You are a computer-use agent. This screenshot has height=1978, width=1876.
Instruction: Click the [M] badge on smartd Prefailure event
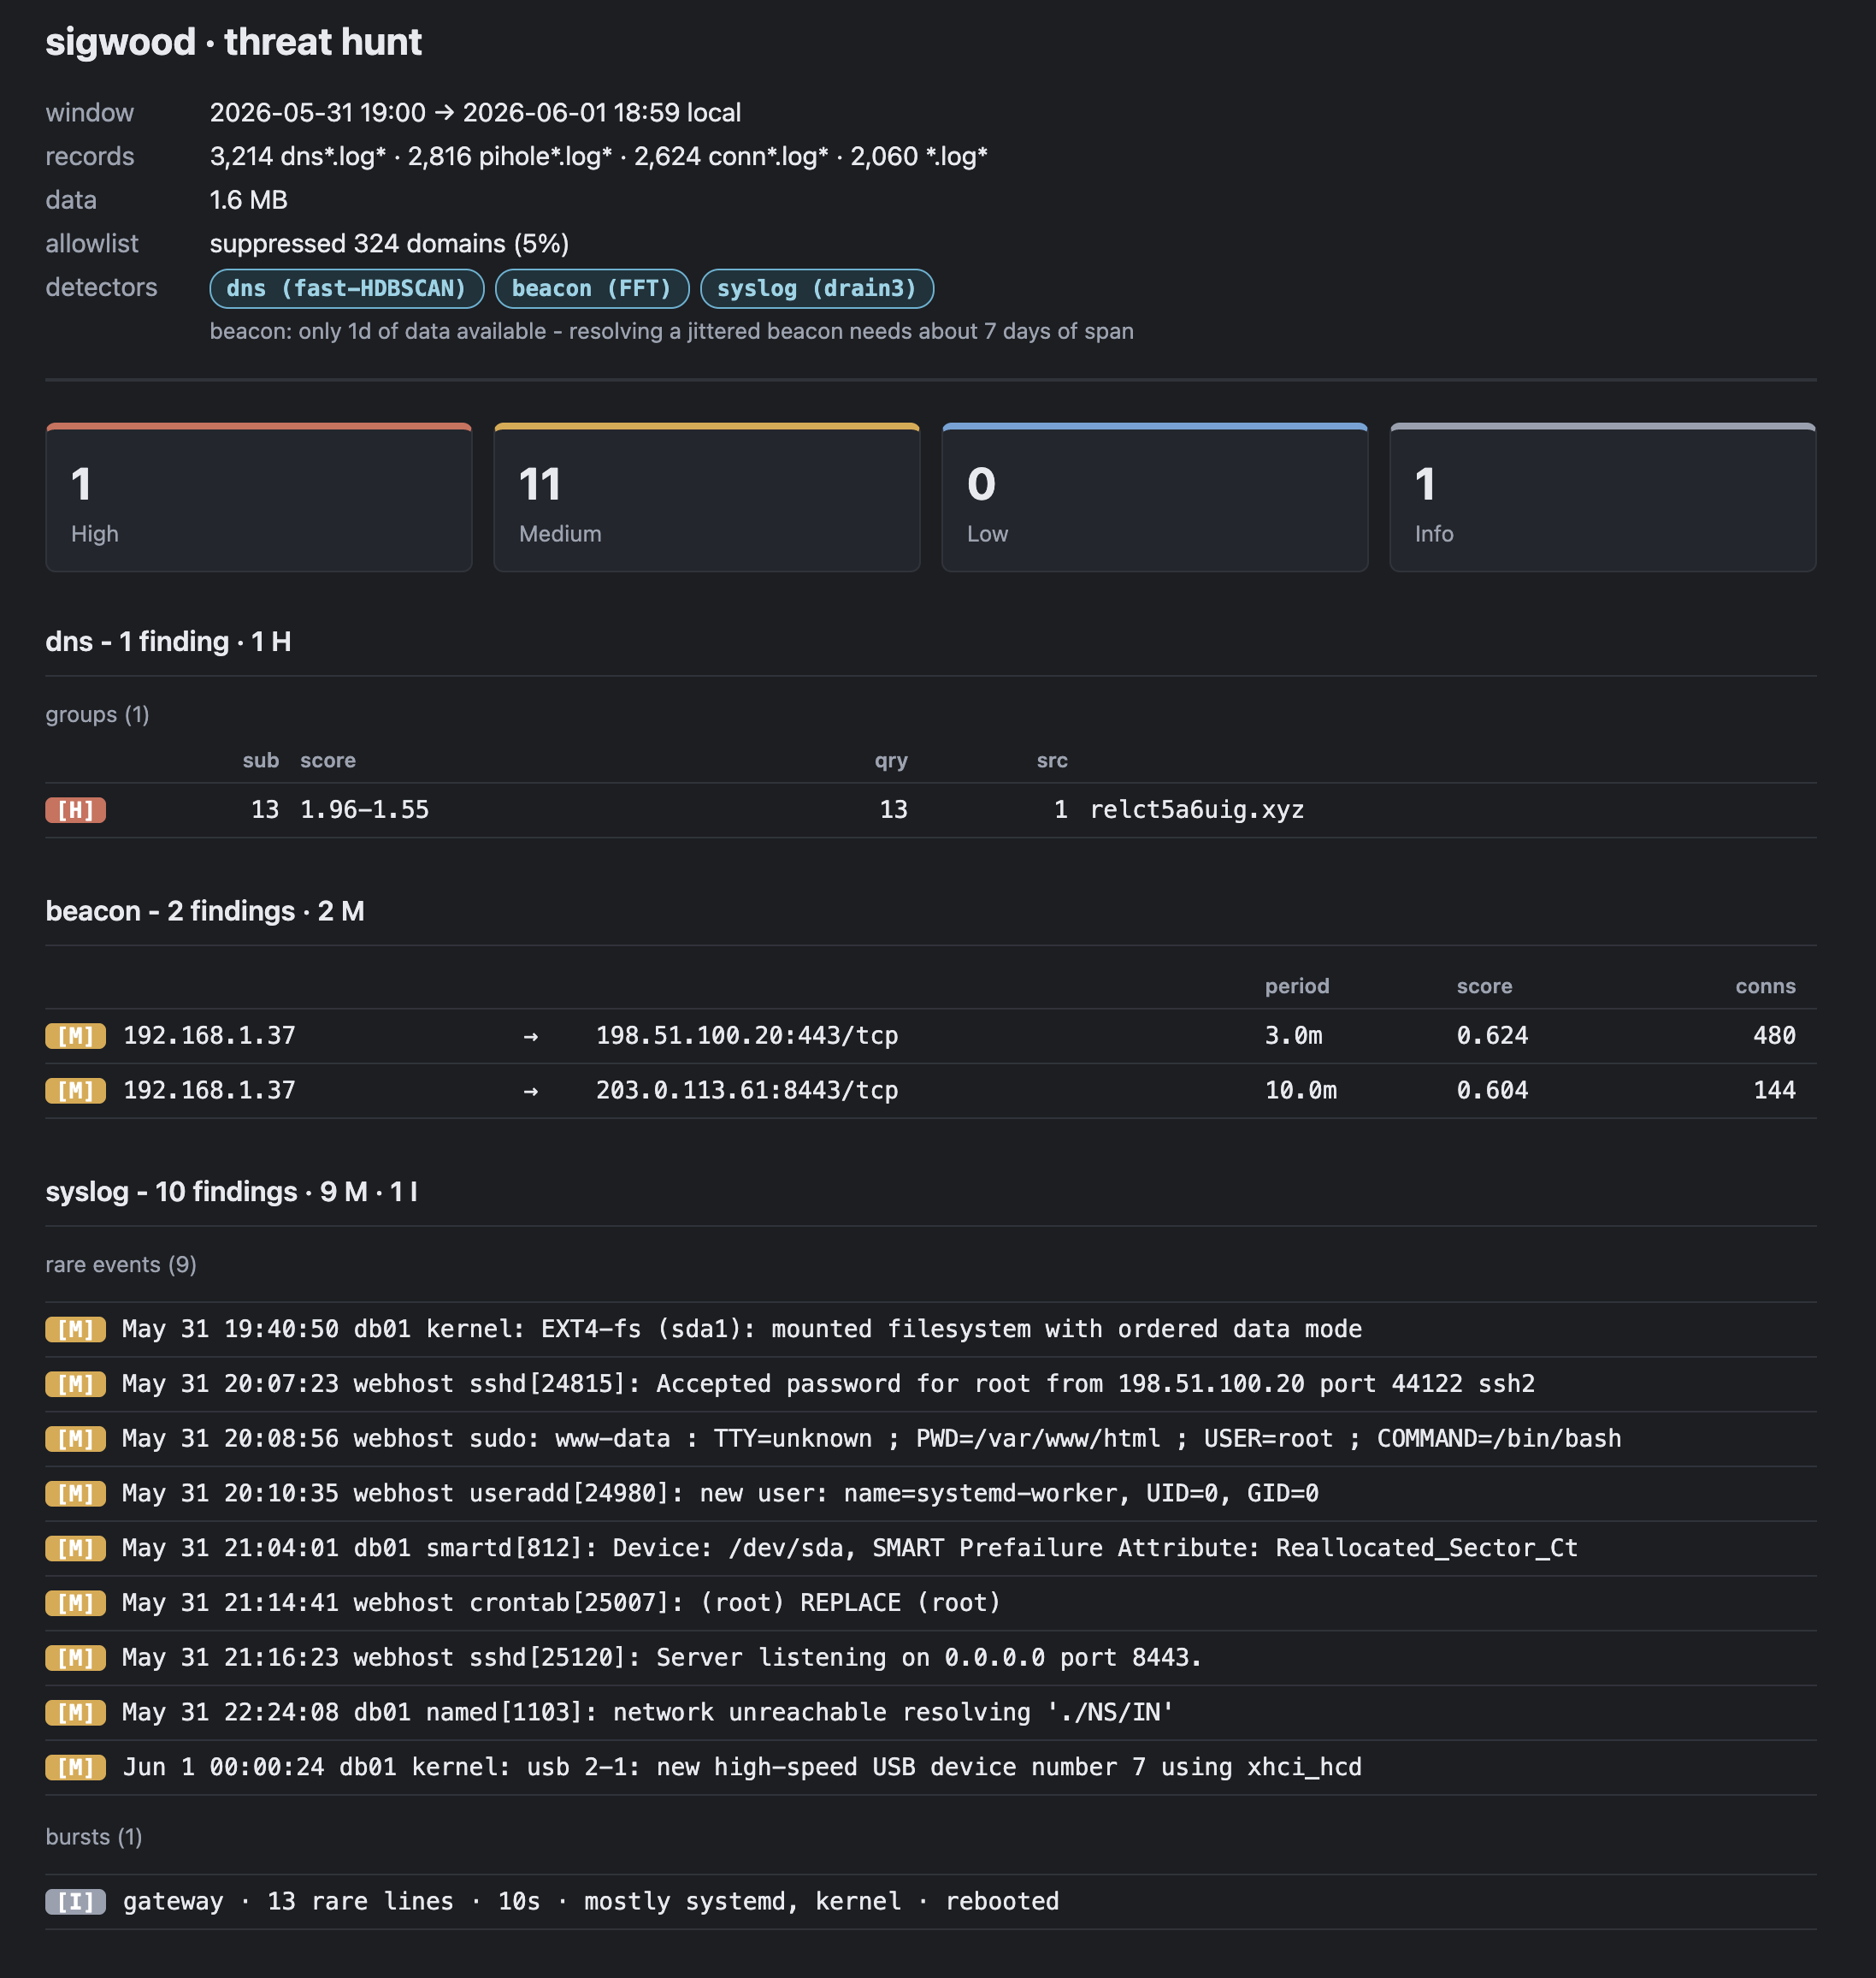[76, 1549]
